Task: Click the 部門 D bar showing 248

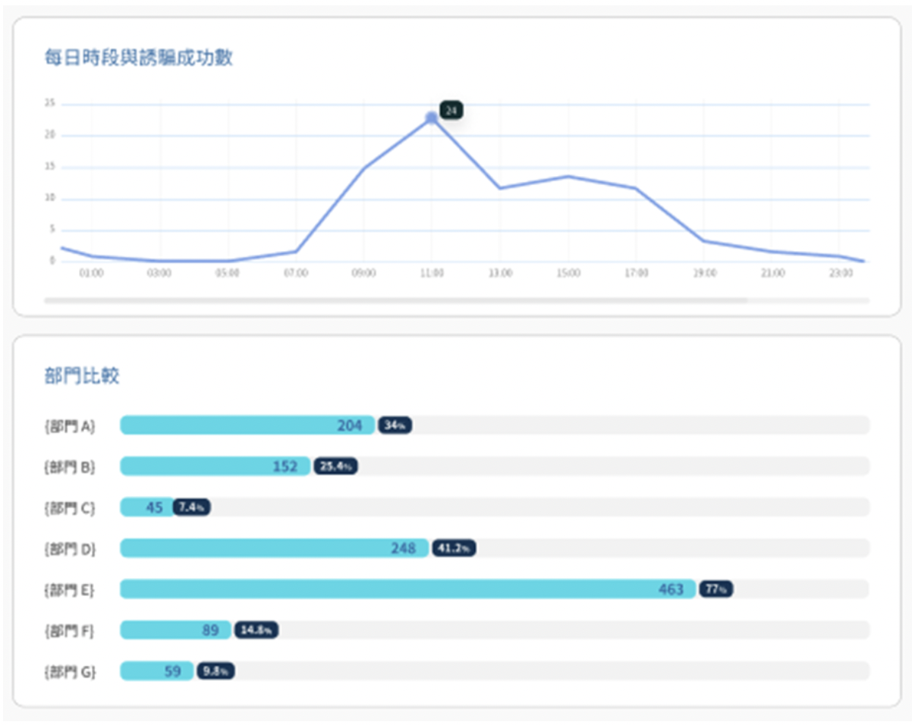Action: (274, 548)
